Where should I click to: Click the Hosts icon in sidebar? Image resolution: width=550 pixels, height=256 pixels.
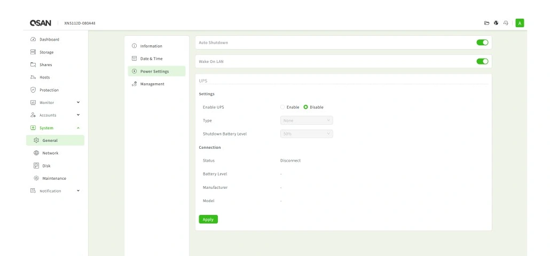[33, 77]
